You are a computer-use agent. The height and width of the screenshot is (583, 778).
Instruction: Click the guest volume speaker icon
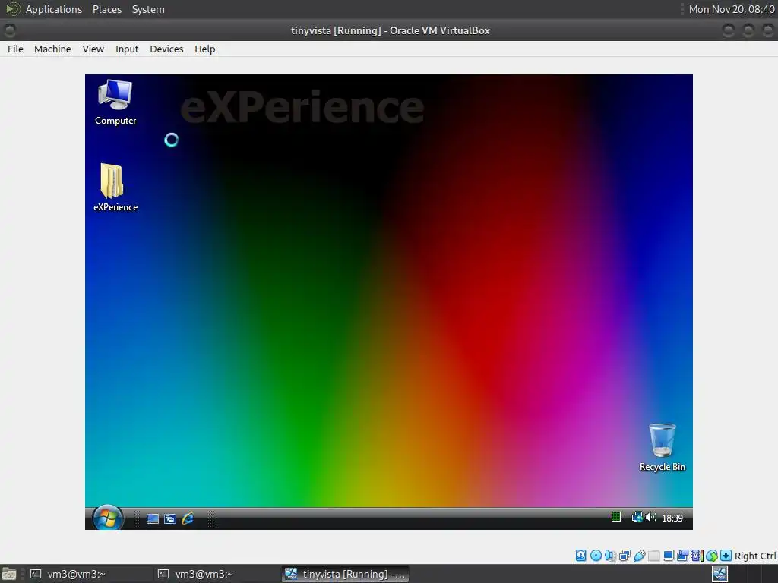(x=651, y=518)
